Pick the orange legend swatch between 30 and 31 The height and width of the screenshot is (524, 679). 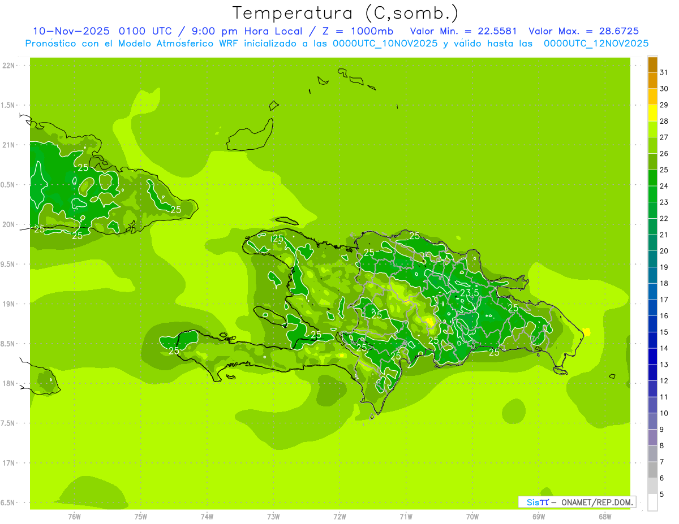(x=652, y=80)
